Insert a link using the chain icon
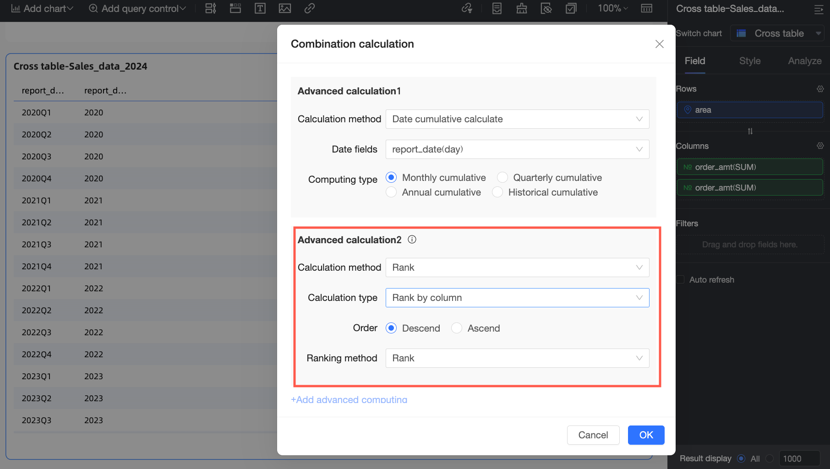This screenshot has height=469, width=830. pyautogui.click(x=310, y=8)
